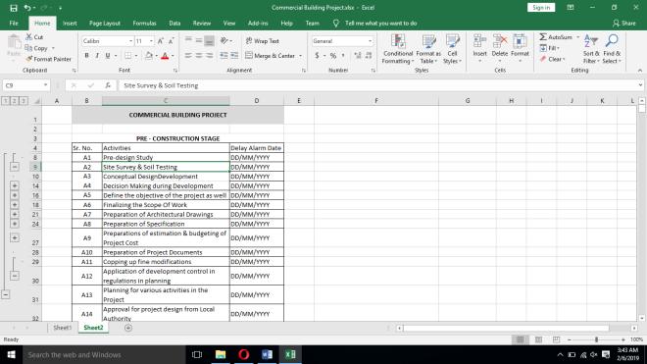
Task: Click the zoom slider handle
Action: click(x=596, y=339)
